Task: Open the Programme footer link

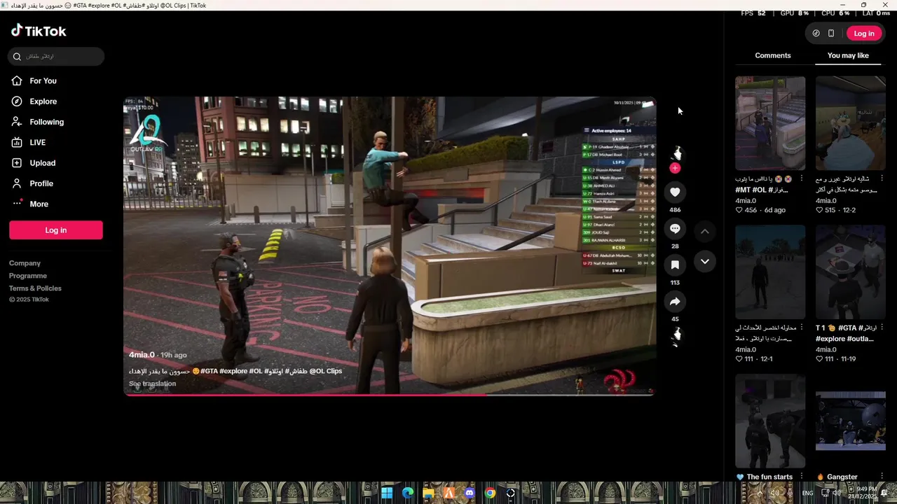Action: point(28,276)
